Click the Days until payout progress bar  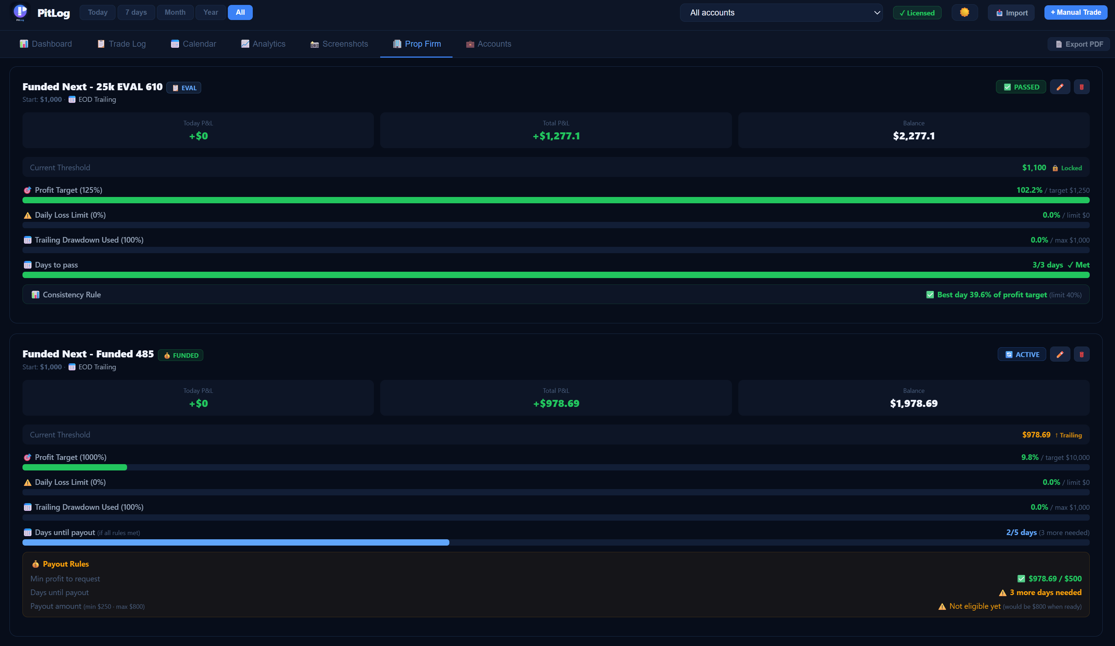tap(556, 542)
